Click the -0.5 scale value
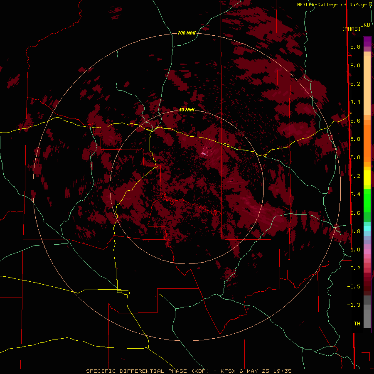This screenshot has width=374, height=374. click(x=354, y=286)
